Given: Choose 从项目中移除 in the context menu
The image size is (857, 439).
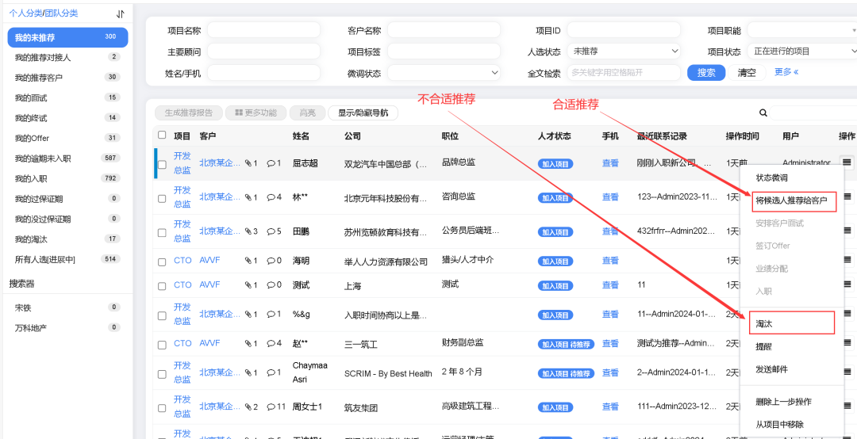Looking at the screenshot, I should pyautogui.click(x=779, y=424).
